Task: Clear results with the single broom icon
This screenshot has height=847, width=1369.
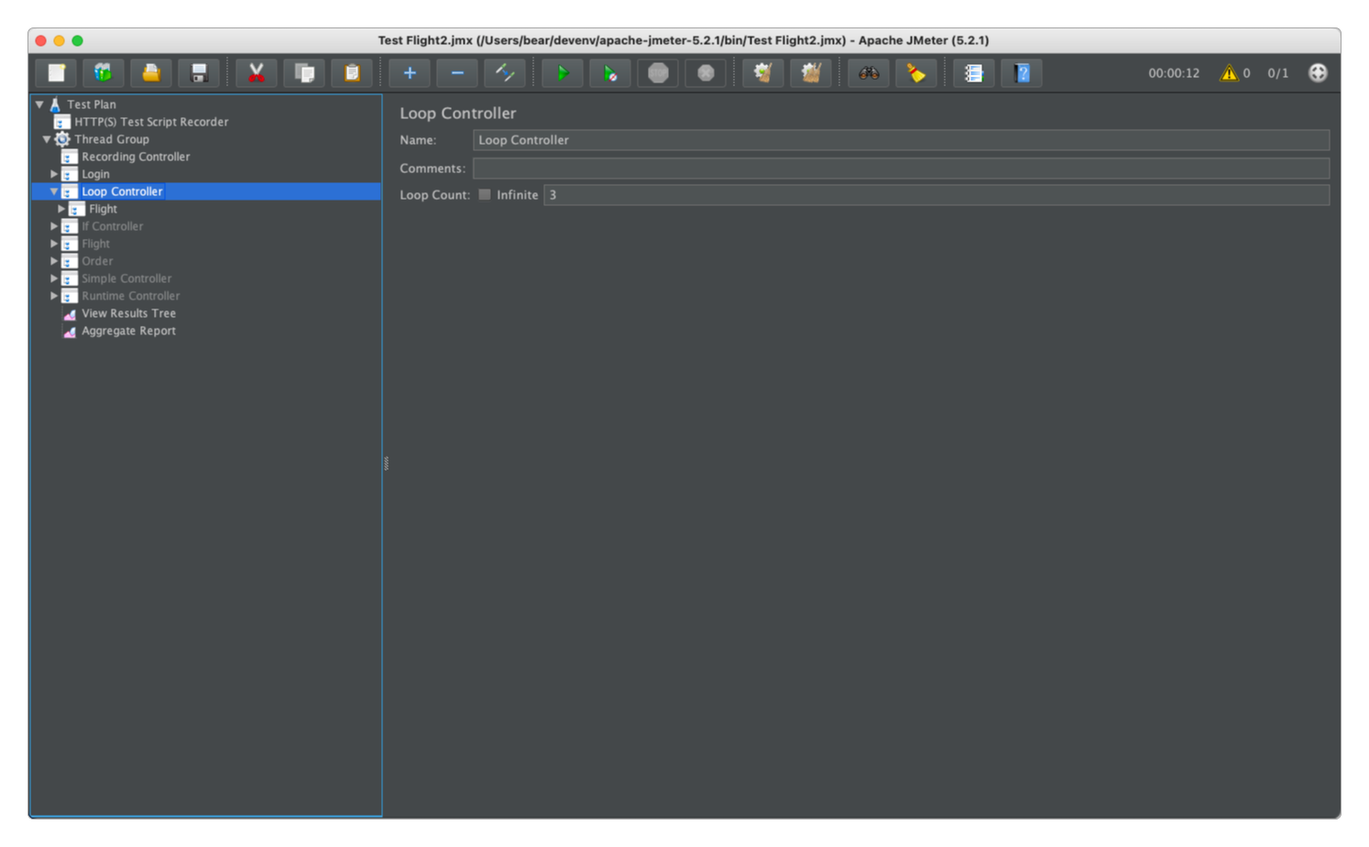Action: (x=763, y=73)
